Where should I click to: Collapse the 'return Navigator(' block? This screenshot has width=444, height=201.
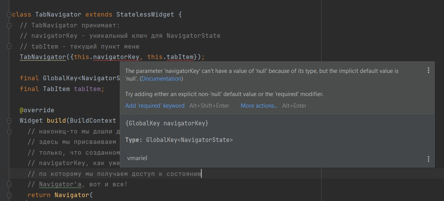point(9,195)
